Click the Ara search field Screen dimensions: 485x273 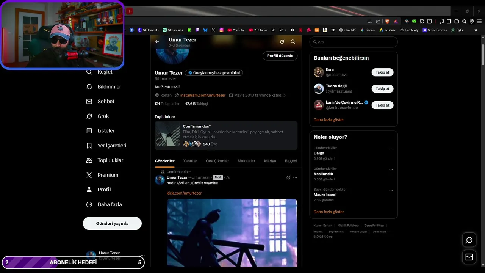(x=354, y=42)
